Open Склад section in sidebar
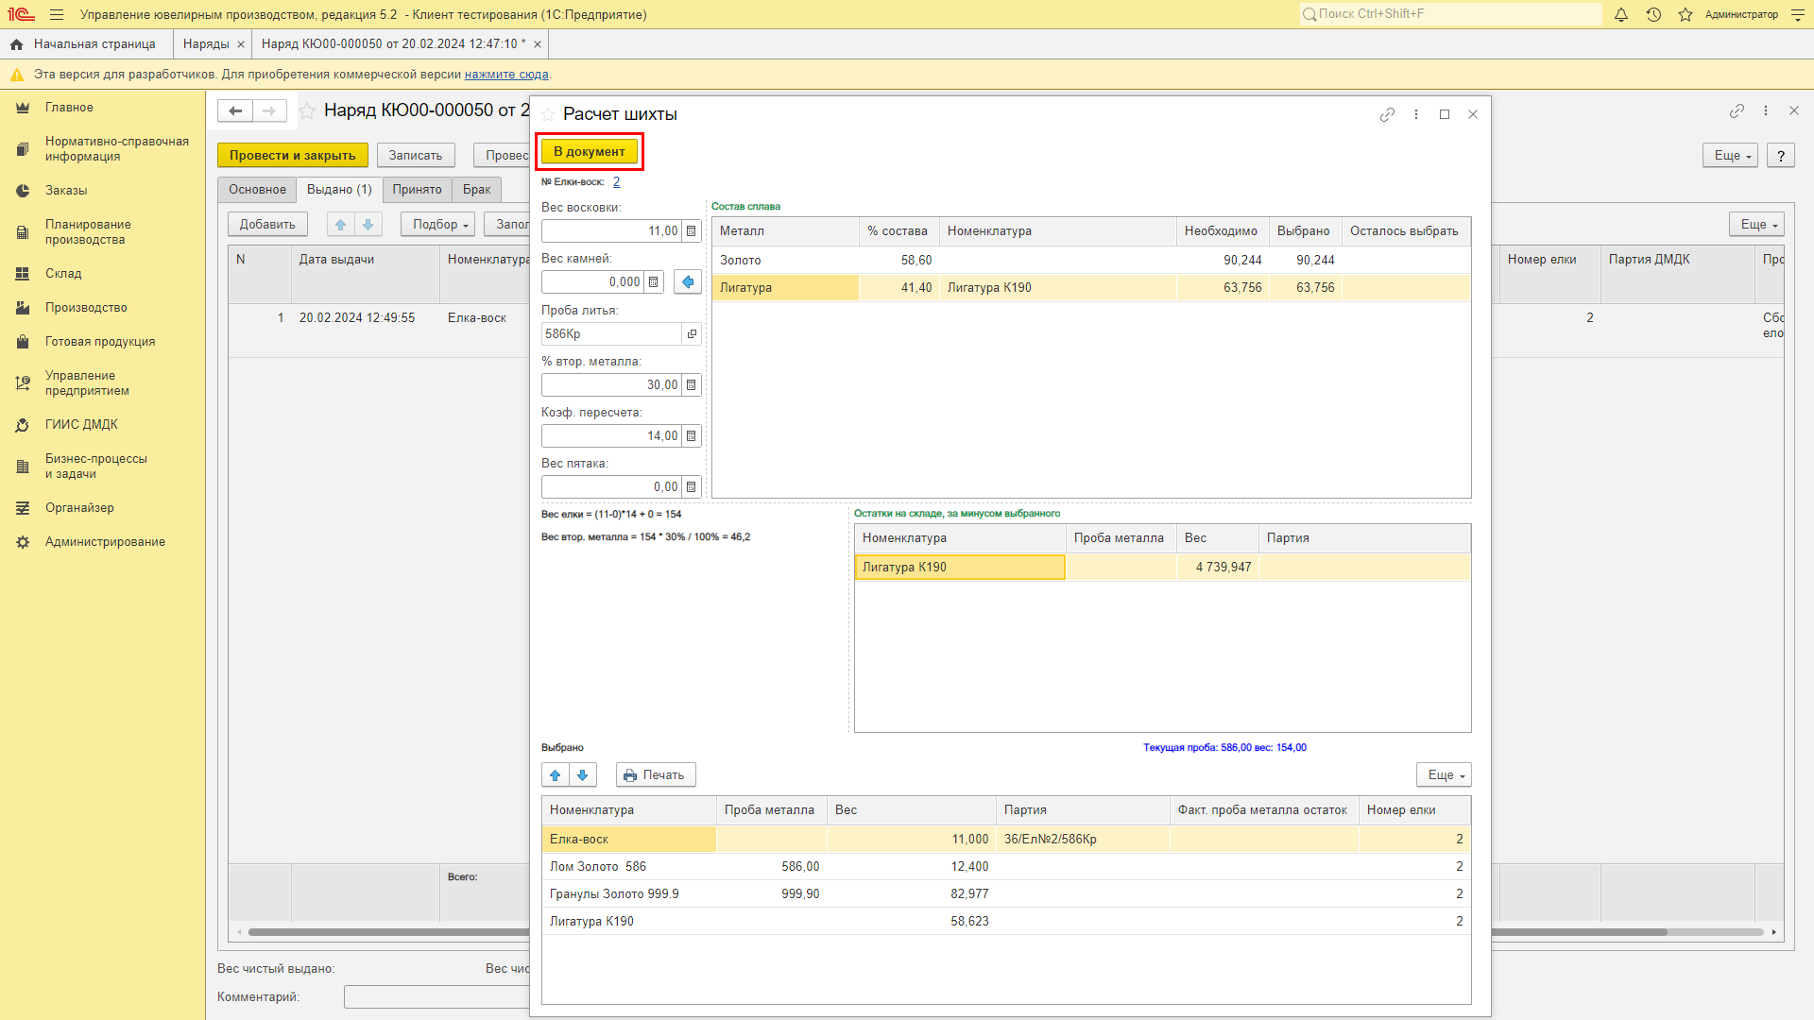Viewport: 1814px width, 1020px height. pyautogui.click(x=63, y=274)
